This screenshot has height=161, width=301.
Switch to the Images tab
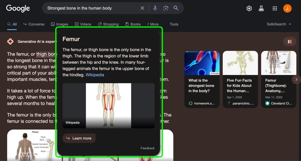click(x=60, y=24)
